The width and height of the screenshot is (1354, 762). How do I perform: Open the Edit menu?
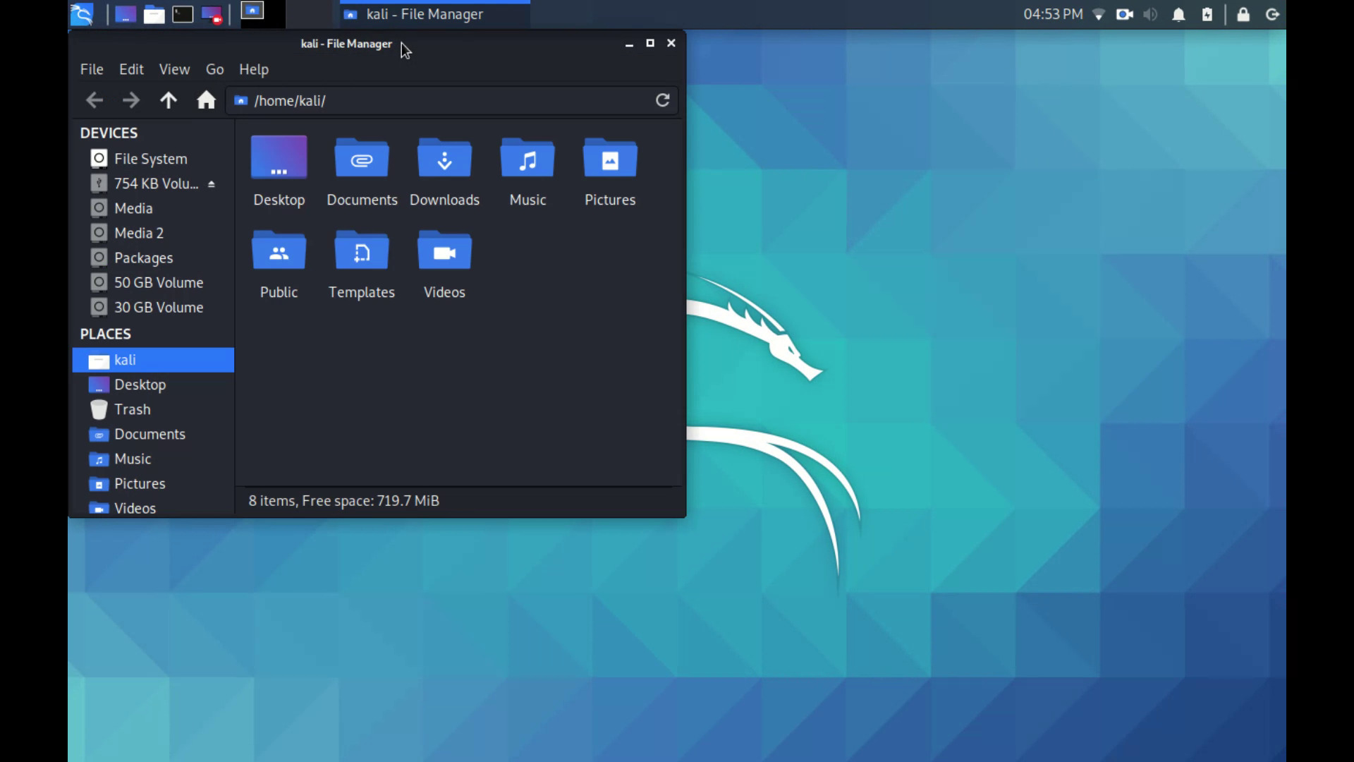click(131, 69)
